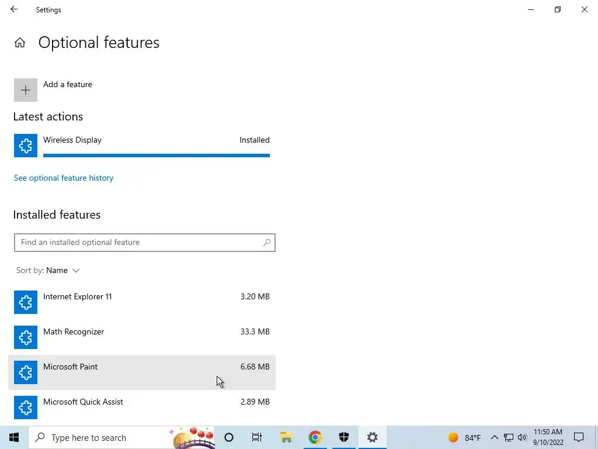Select the Microsoft Paint feature row
Image resolution: width=598 pixels, height=449 pixels.
(142, 372)
